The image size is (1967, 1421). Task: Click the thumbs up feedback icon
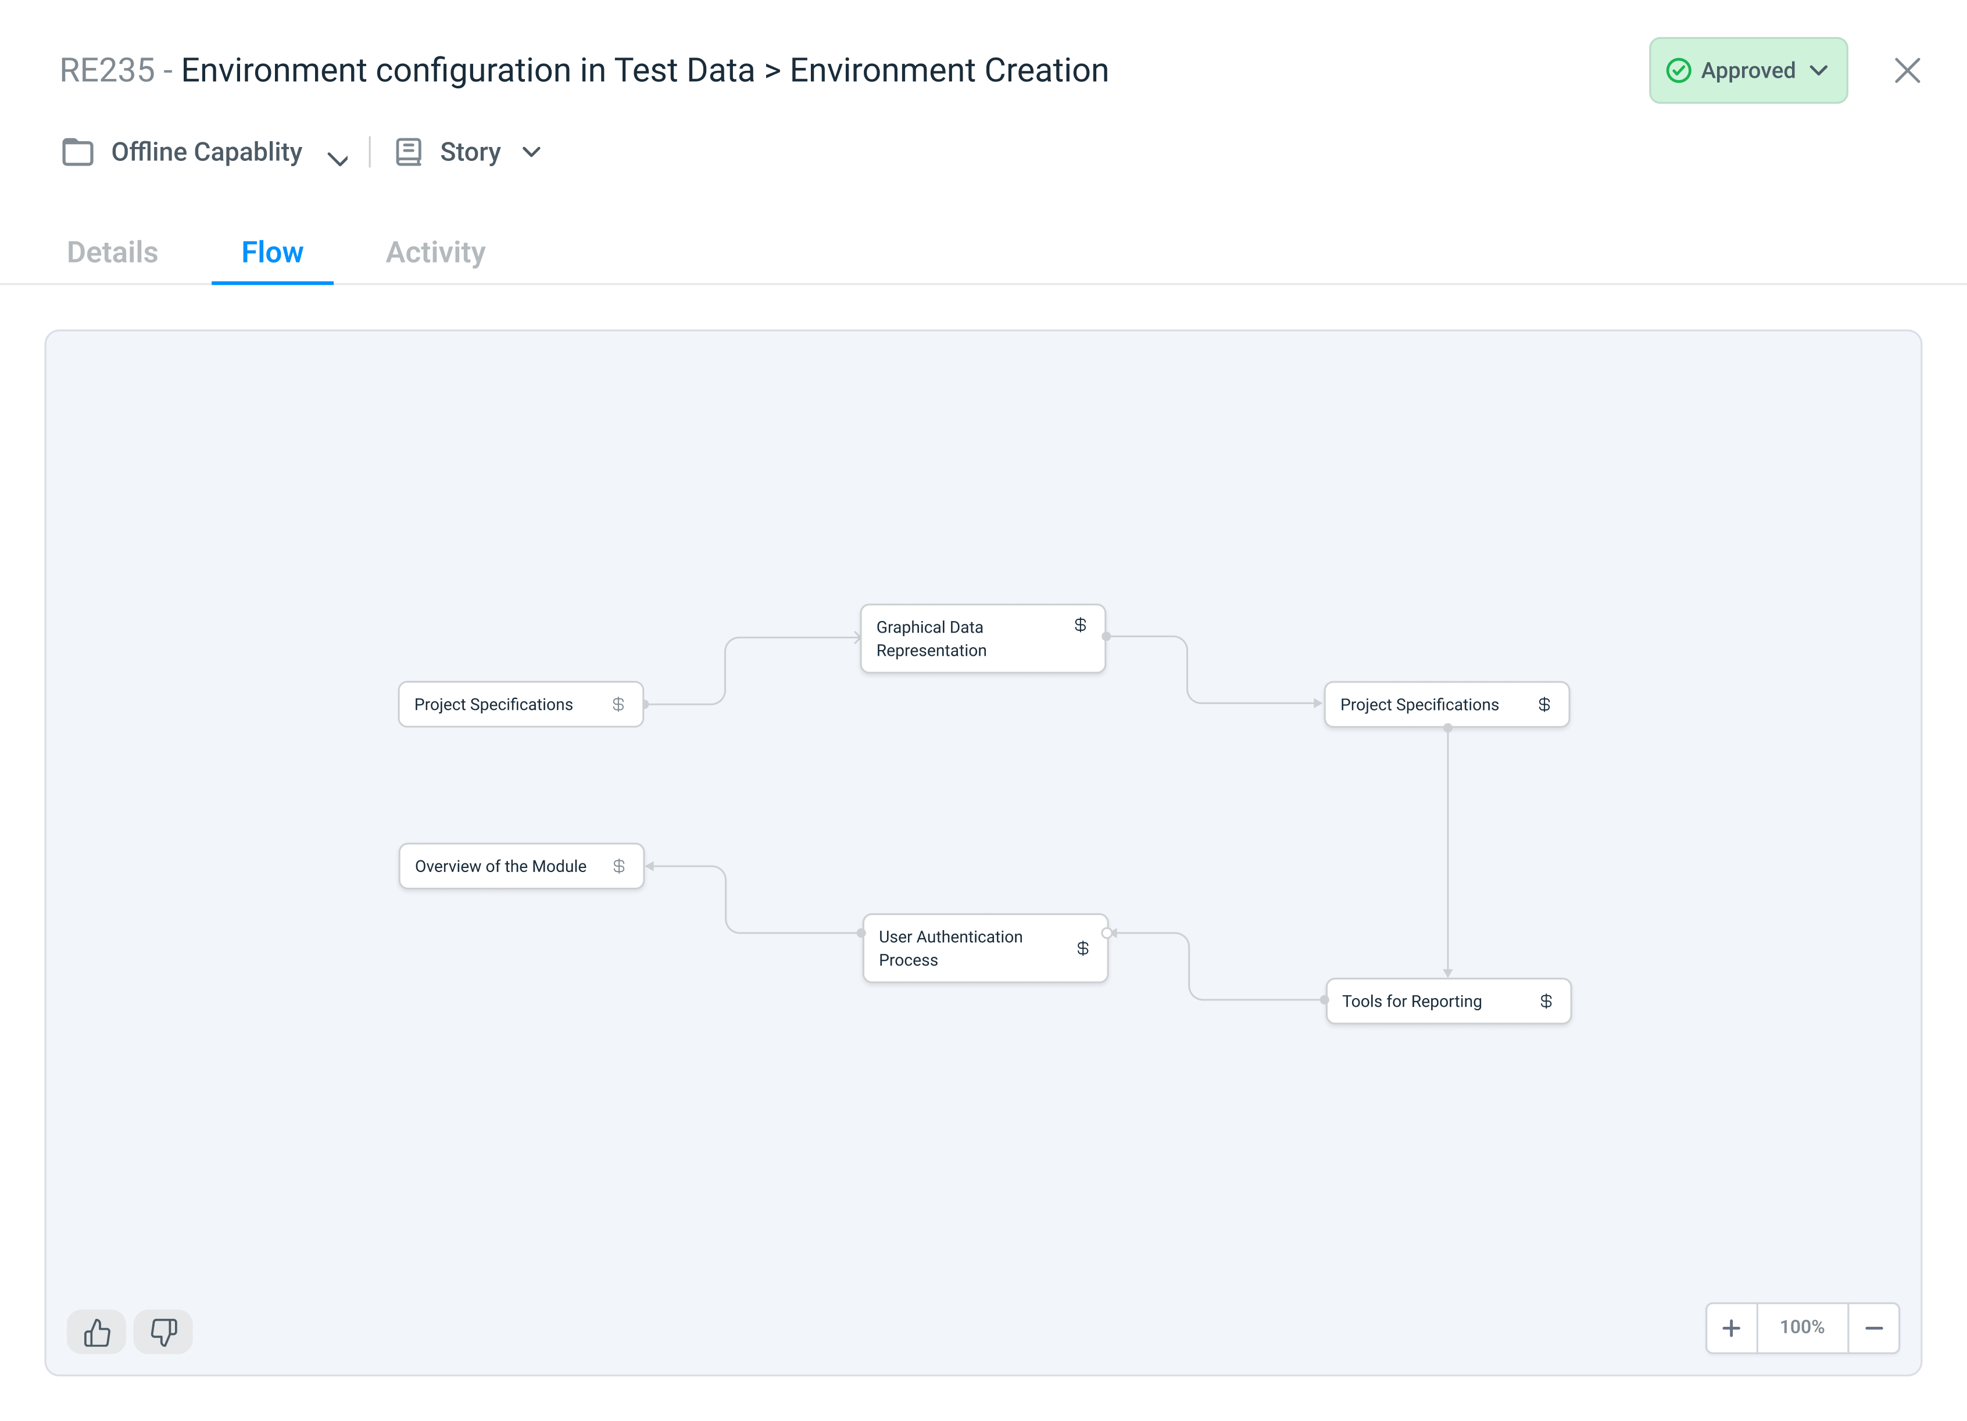tap(97, 1332)
